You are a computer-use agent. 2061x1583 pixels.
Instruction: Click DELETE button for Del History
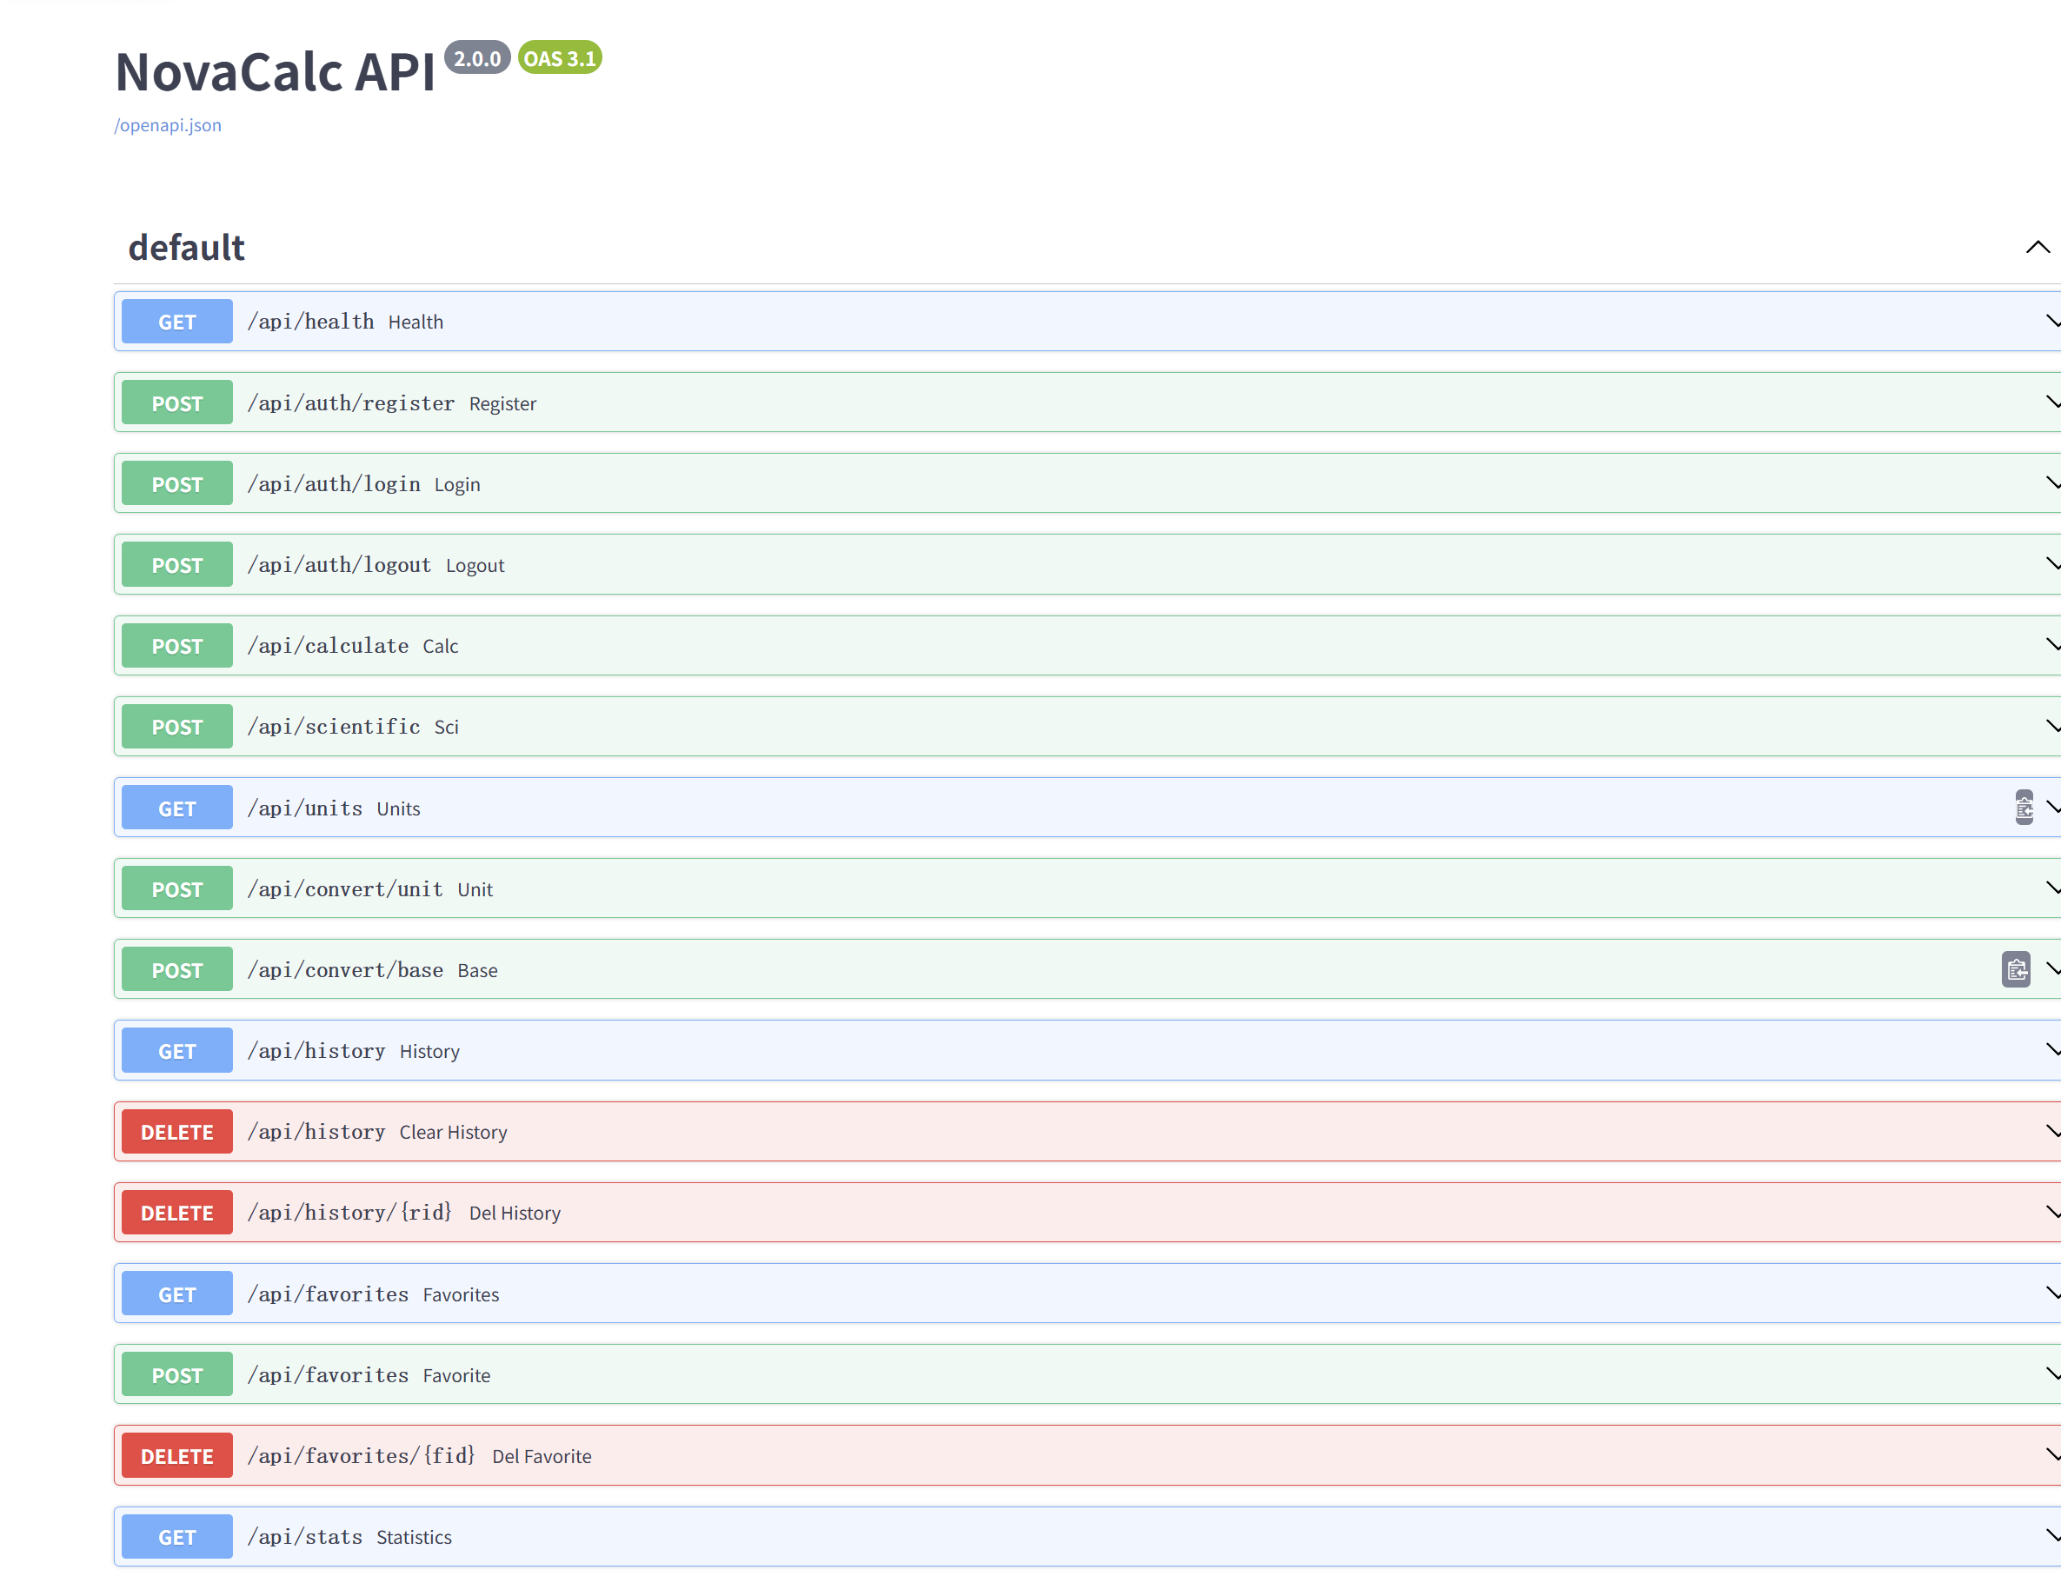point(177,1213)
